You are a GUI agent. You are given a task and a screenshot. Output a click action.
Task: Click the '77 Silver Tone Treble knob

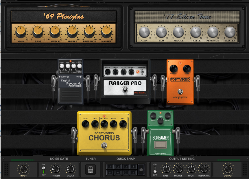click(195, 32)
